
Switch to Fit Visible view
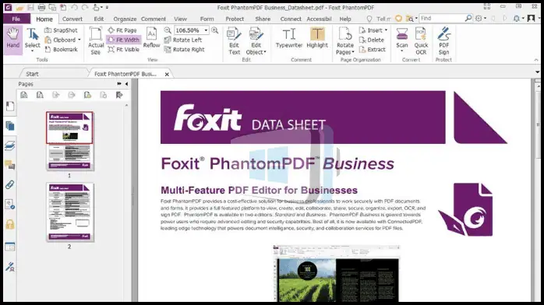click(123, 50)
